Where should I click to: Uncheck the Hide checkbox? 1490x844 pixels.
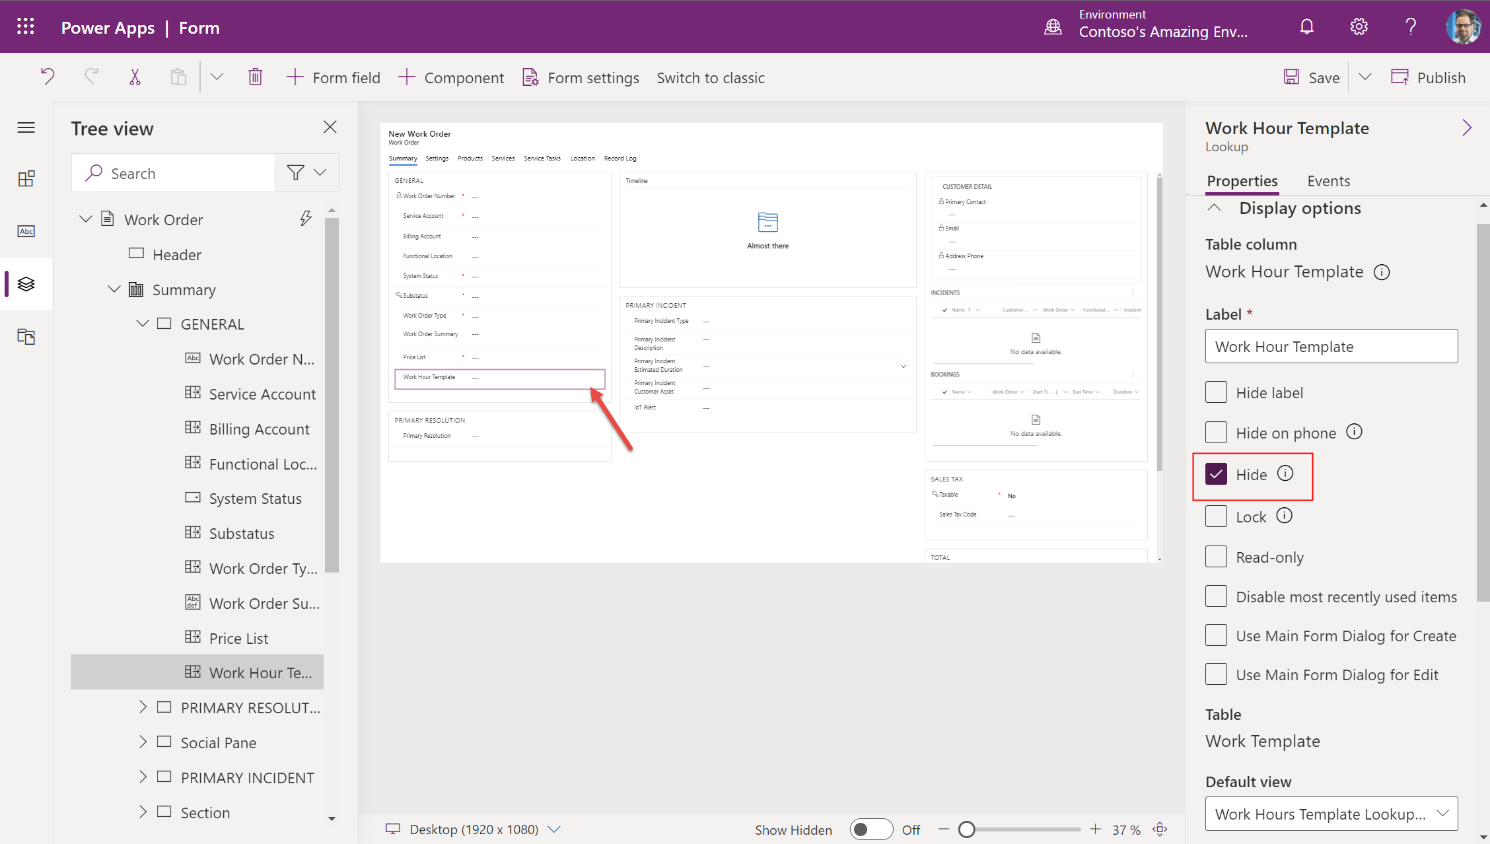click(1216, 474)
